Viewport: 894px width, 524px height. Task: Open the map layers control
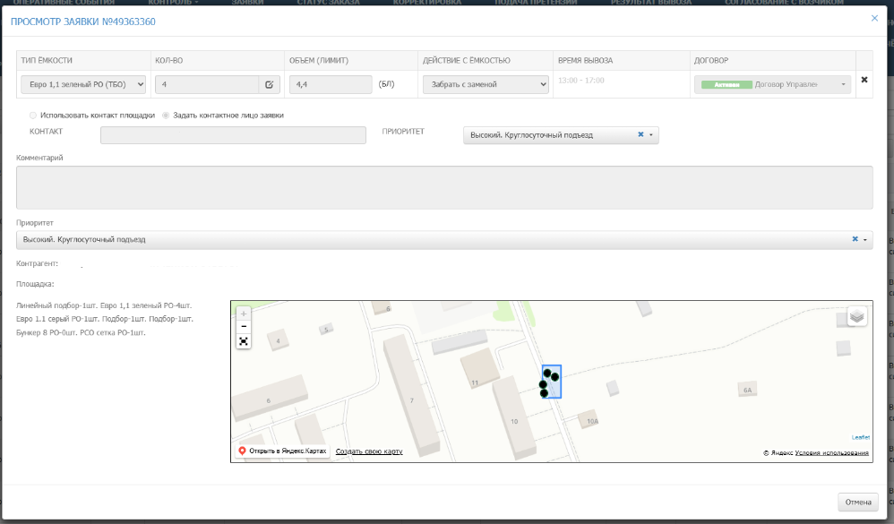(856, 317)
